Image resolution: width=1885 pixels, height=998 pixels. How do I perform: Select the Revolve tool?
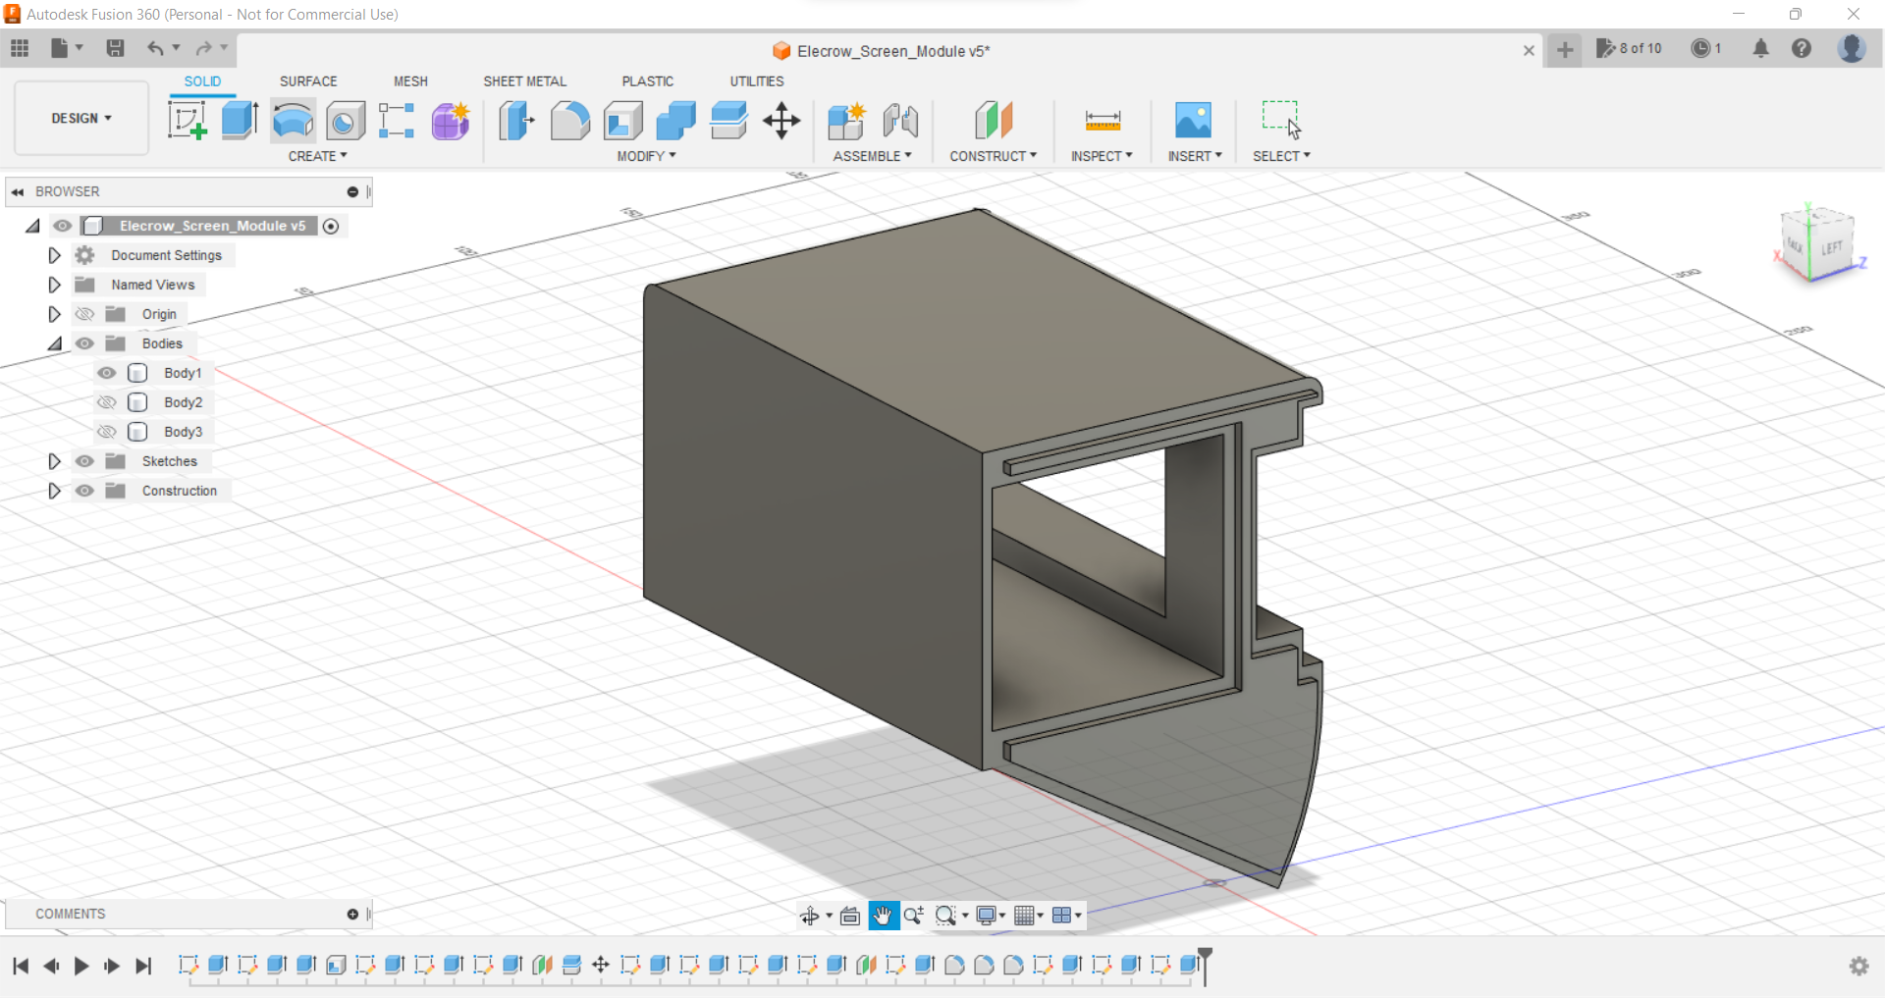coord(293,121)
